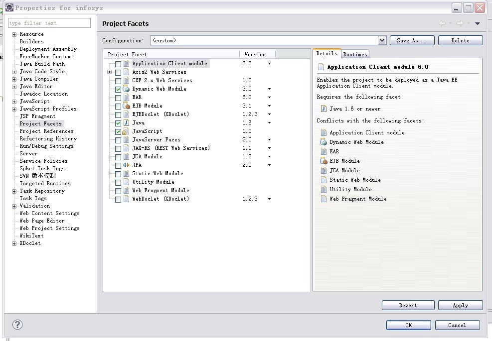Click the Dynamic Web Module facet icon
The image size is (492, 341).
[127, 89]
